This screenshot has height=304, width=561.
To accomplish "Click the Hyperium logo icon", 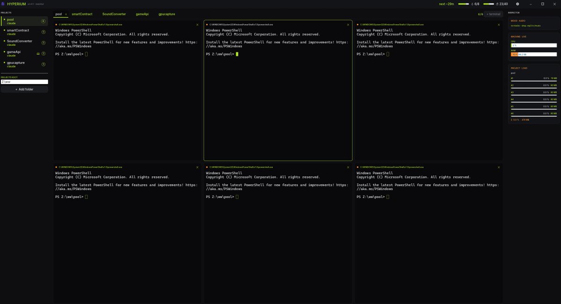I will 4,4.
